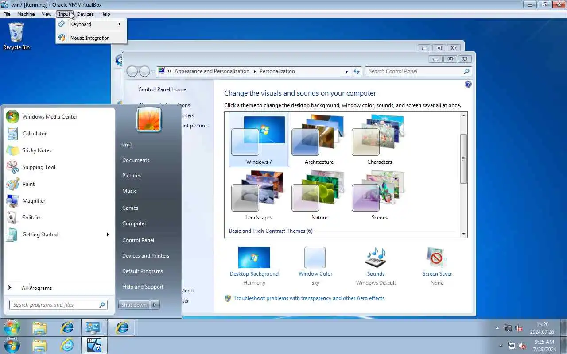Screen dimensions: 567x354
Task: Click the VirtualBox 64/7 host taskbar icon
Action: coord(94,346)
